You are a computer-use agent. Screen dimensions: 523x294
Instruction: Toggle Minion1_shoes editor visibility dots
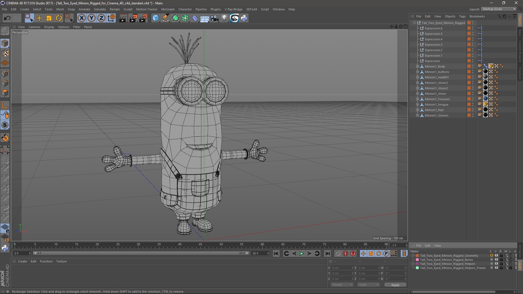point(473,94)
